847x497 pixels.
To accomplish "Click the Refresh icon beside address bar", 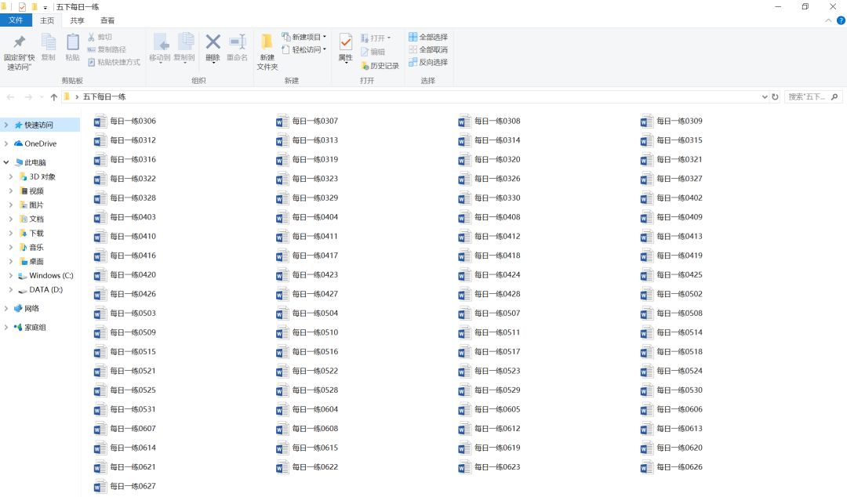I will (x=775, y=96).
